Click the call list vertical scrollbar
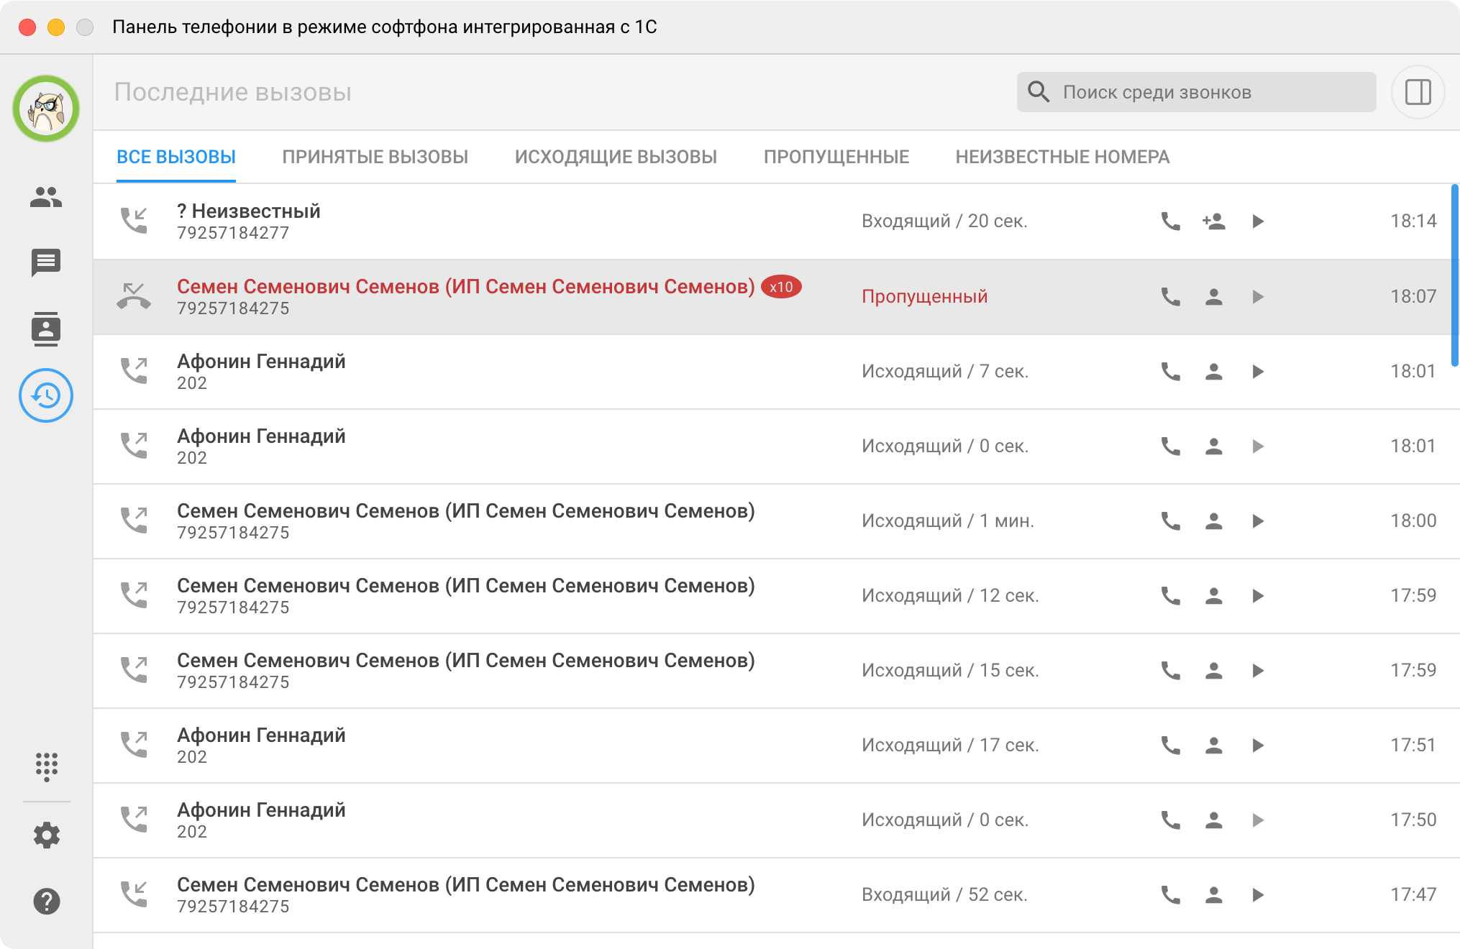 1454,276
